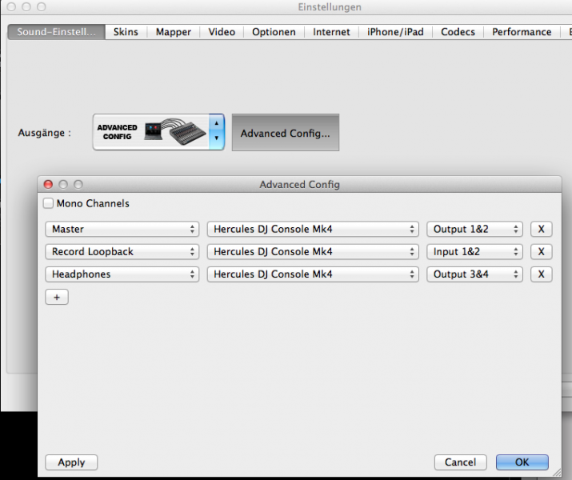The height and width of the screenshot is (480, 572).
Task: Open the Master channel type dropdown
Action: (122, 230)
